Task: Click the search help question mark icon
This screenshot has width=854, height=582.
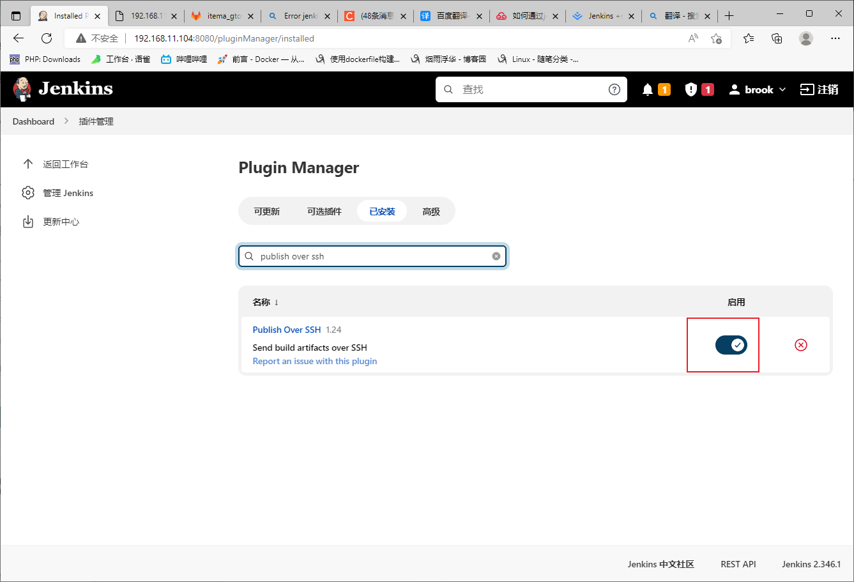Action: coord(614,89)
